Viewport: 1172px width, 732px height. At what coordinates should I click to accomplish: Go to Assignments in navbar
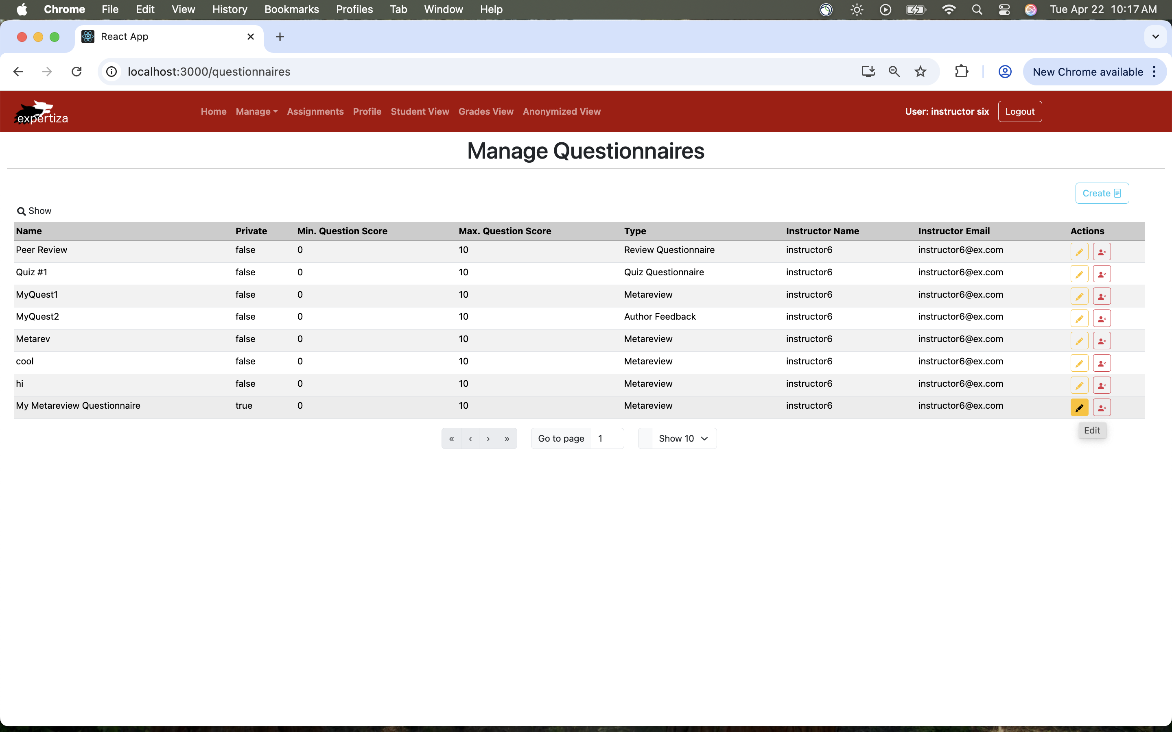315,111
